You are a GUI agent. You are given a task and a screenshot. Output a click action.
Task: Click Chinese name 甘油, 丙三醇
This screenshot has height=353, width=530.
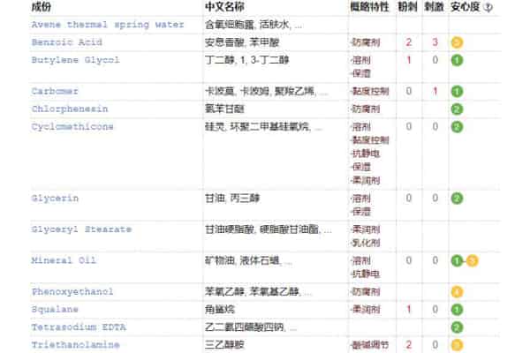[232, 199]
